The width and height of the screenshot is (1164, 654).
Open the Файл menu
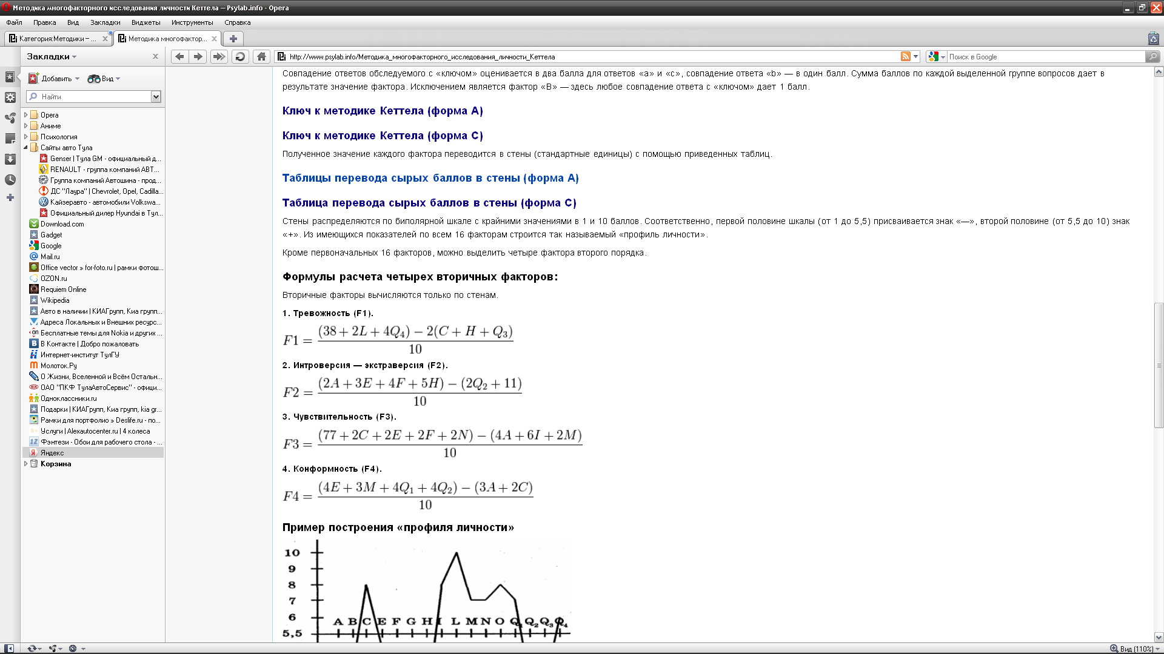[x=15, y=22]
